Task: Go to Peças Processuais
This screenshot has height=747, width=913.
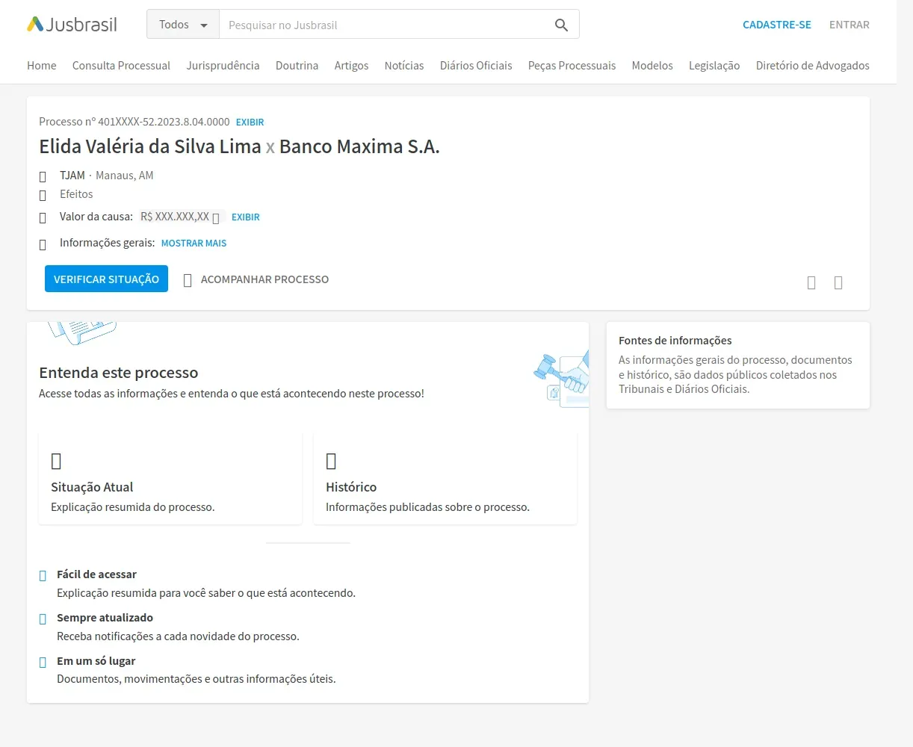Action: 572,66
